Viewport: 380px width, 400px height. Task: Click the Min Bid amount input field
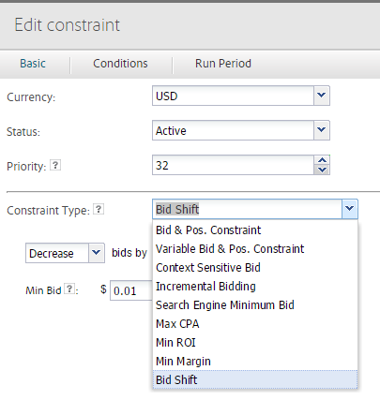click(x=131, y=290)
